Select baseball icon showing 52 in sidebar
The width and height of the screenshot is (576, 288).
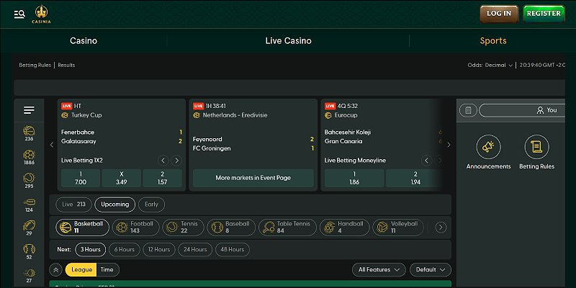click(x=29, y=252)
